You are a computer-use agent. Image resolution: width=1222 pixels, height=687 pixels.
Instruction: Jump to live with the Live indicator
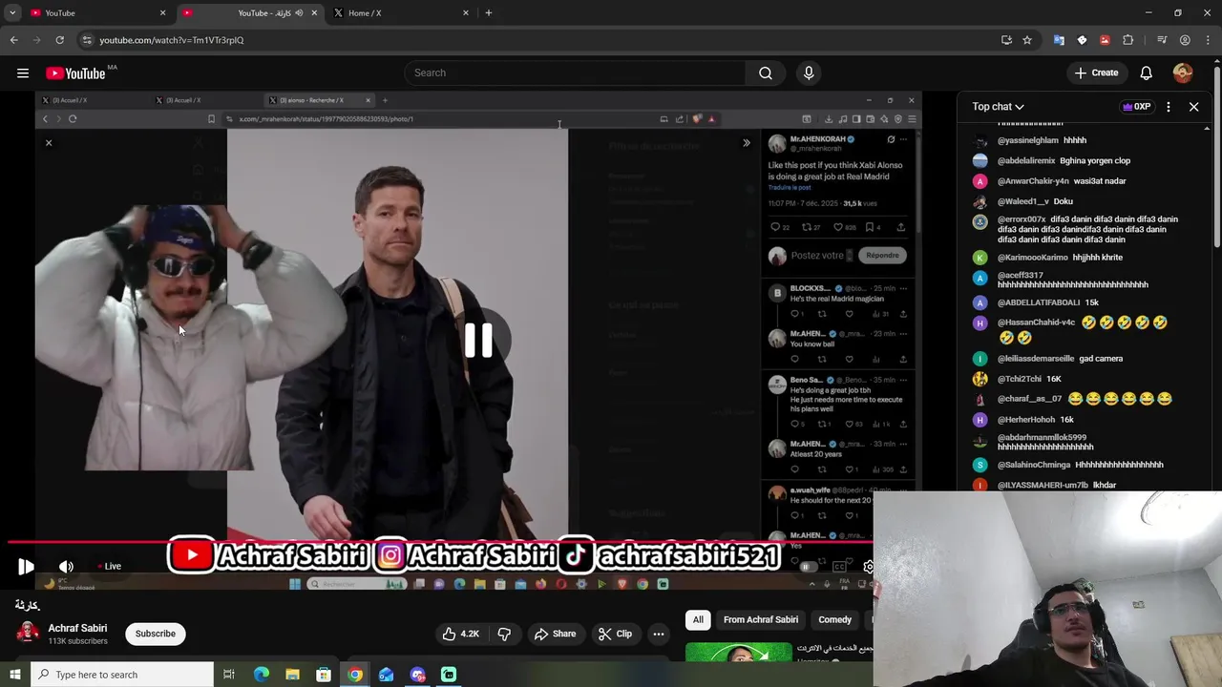[x=109, y=566]
